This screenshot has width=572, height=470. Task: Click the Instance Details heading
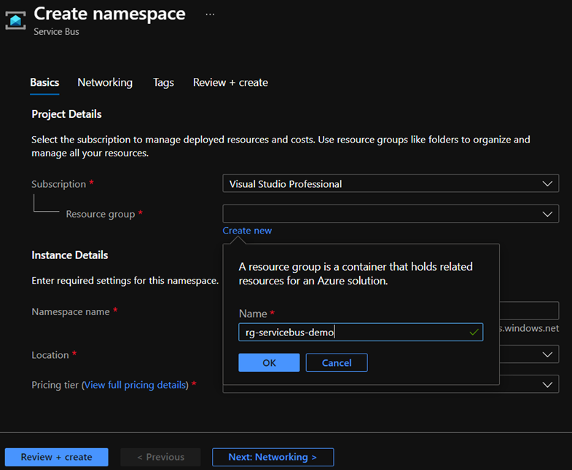point(70,255)
